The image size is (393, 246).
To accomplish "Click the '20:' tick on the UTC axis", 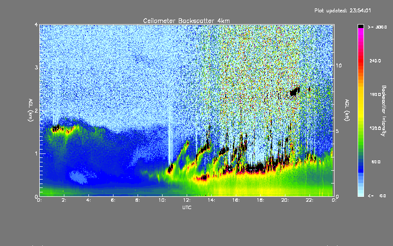I will [x=285, y=200].
